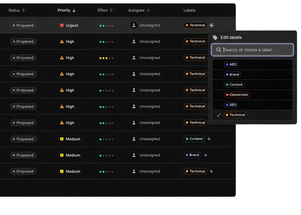The height and width of the screenshot is (215, 301).
Task: Add a label to the Urgent row
Action: coord(211,25)
